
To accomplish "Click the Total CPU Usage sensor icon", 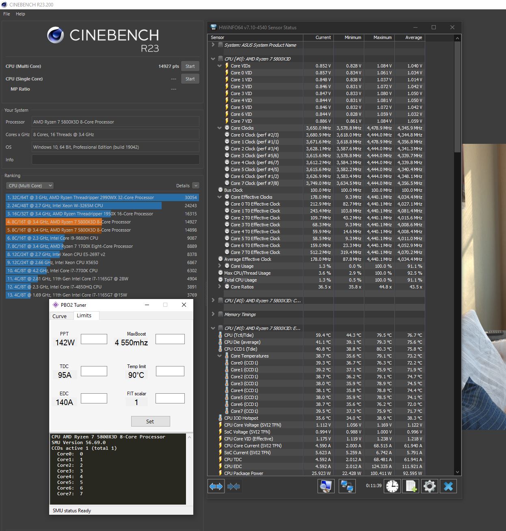I will click(220, 280).
